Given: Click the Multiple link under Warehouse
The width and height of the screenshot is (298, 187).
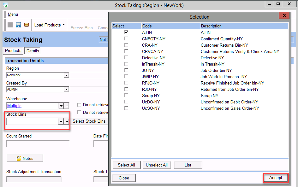Looking at the screenshot, I should pos(15,106).
